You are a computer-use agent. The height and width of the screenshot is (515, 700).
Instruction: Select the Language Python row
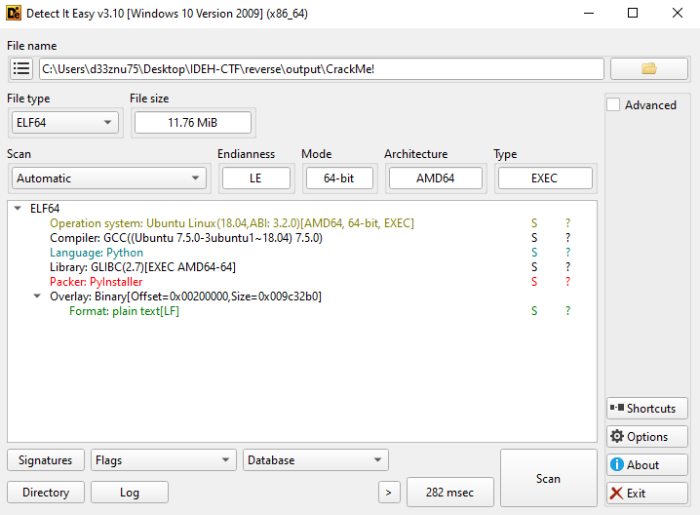coord(97,253)
